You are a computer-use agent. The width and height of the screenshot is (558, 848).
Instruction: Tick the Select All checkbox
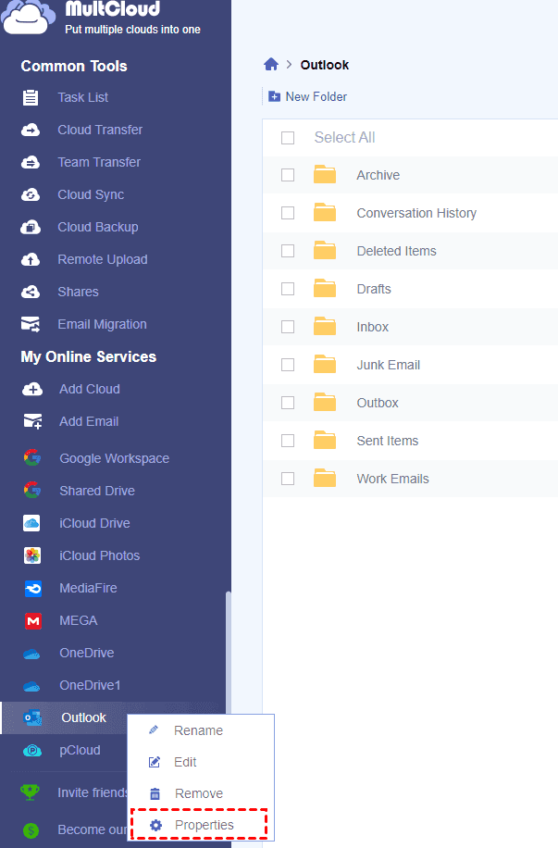[288, 138]
